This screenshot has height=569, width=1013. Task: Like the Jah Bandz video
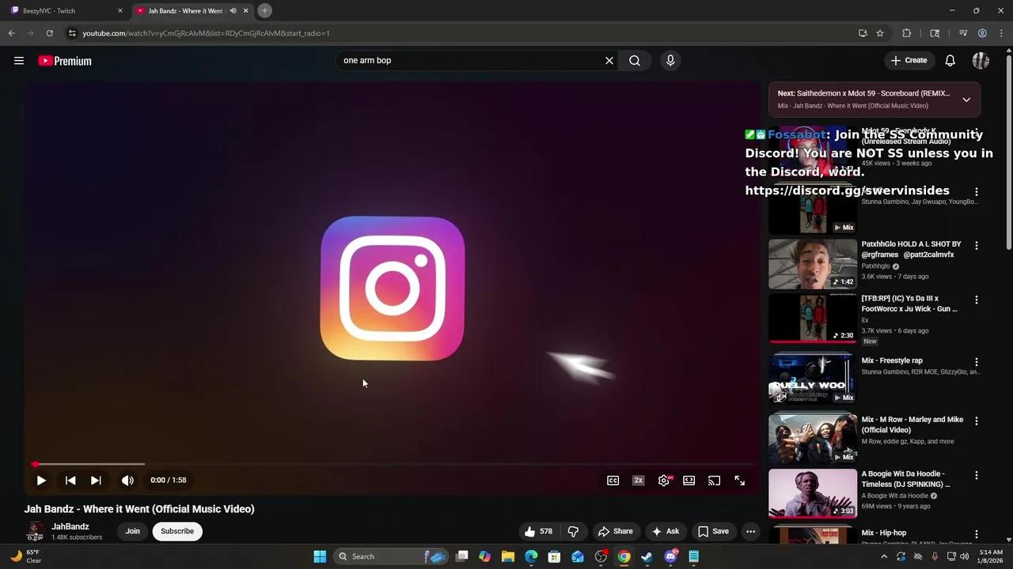pos(537,531)
